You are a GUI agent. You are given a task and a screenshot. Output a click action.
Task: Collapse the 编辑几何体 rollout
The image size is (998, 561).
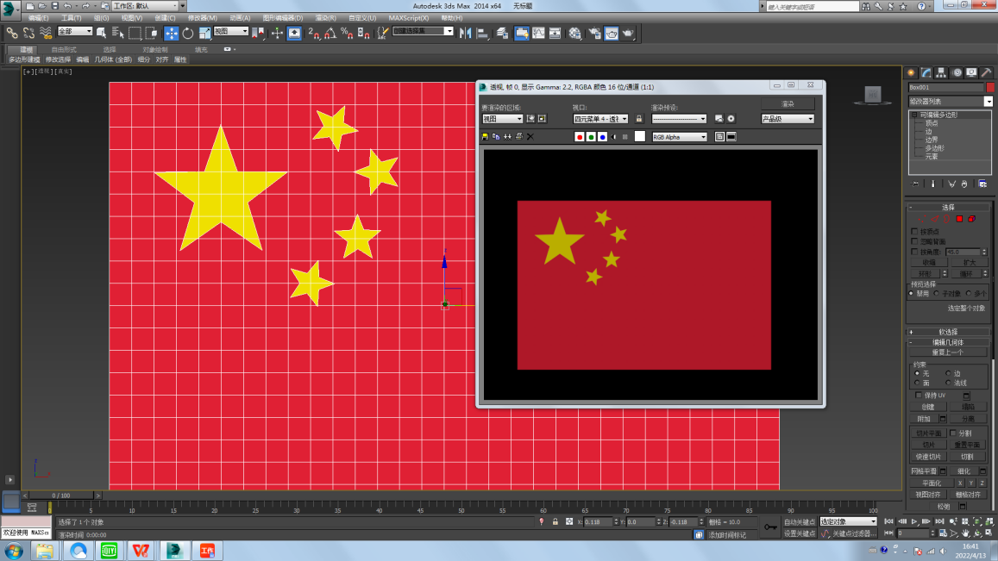coord(948,342)
